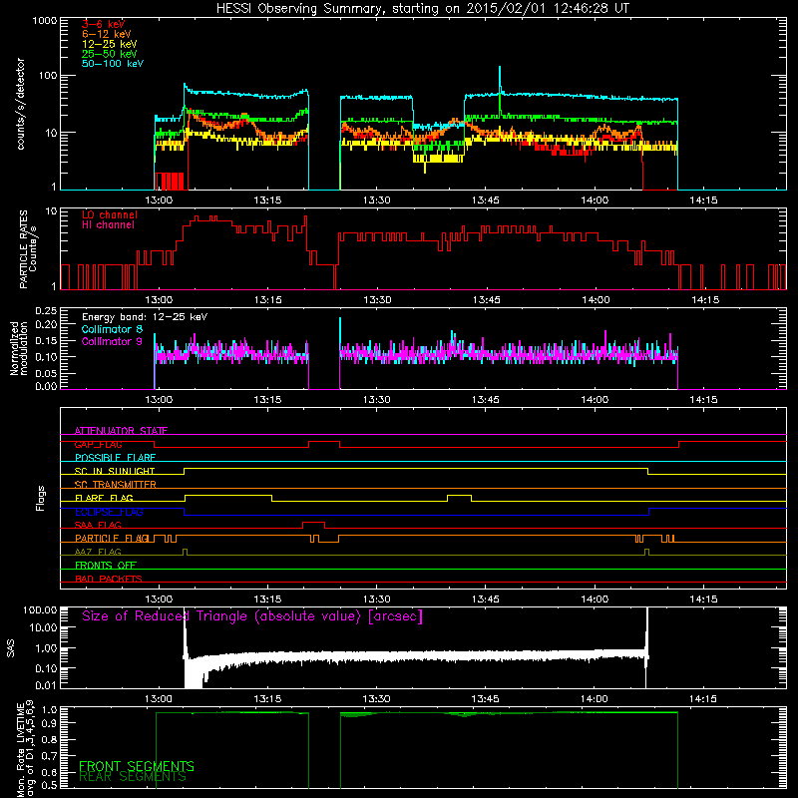Select the 'BAD_PACKETS' flag label

click(x=109, y=579)
